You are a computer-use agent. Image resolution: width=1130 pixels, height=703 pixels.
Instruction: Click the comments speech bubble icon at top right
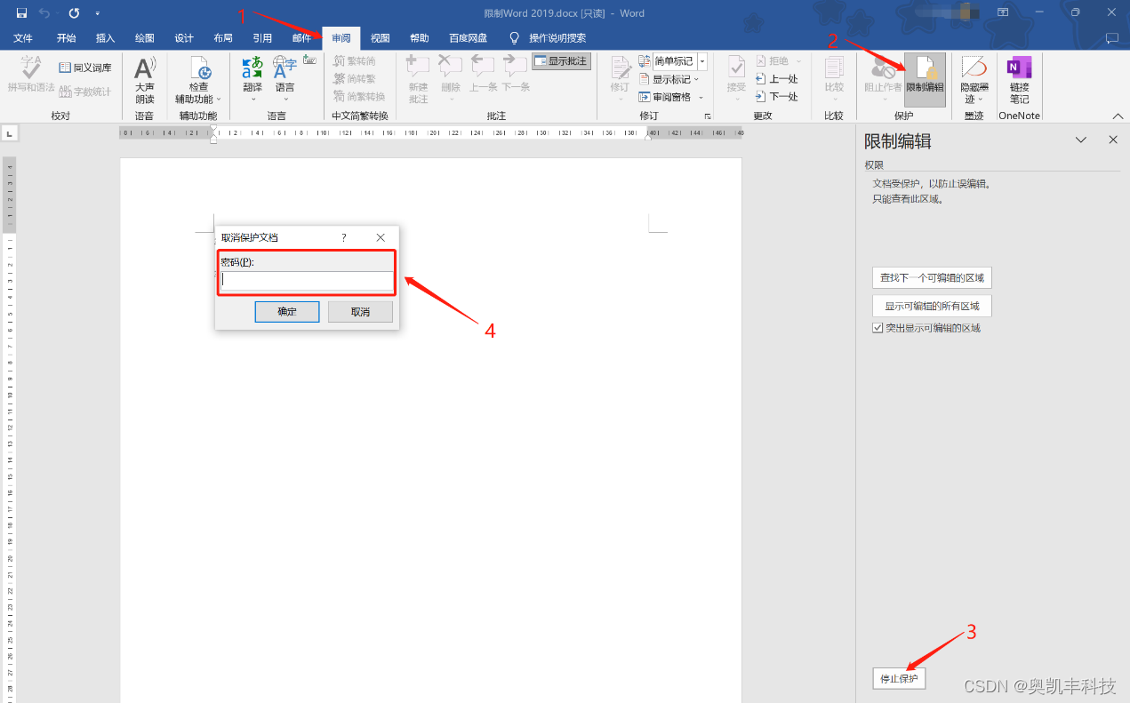click(x=1111, y=38)
